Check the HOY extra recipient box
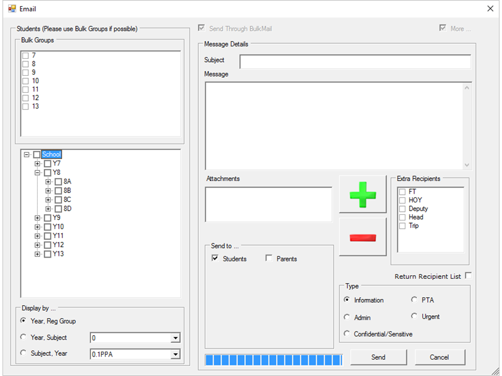 pos(402,200)
